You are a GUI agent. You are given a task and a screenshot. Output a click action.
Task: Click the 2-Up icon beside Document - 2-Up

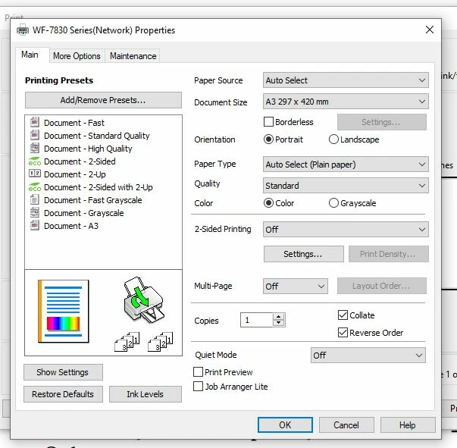tap(35, 174)
